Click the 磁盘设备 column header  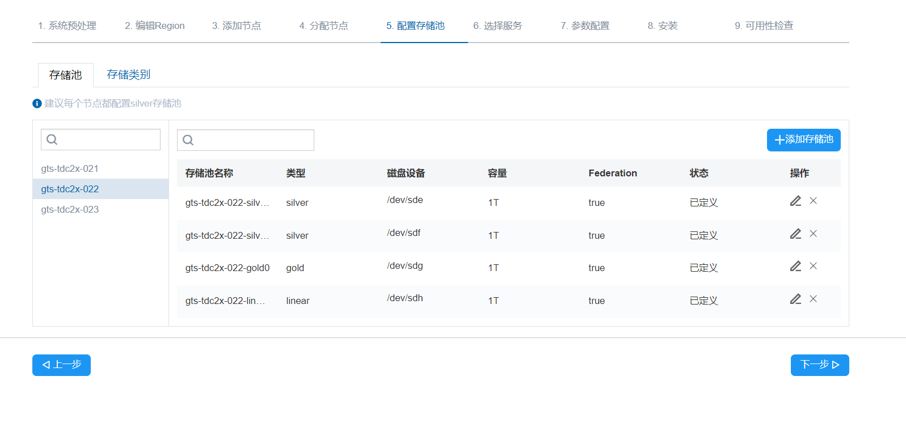point(406,173)
